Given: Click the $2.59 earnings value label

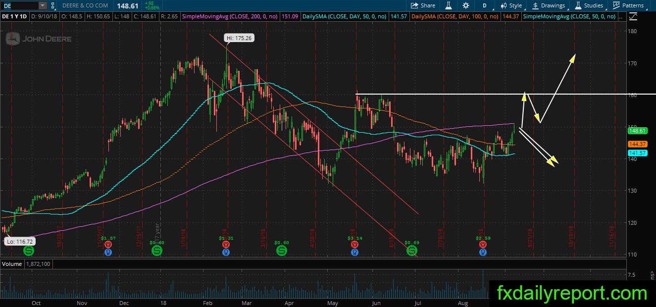Looking at the screenshot, I should (x=482, y=238).
